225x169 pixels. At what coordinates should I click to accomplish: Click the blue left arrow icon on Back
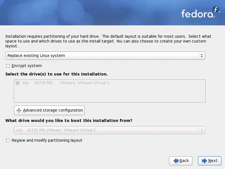coord(176,161)
